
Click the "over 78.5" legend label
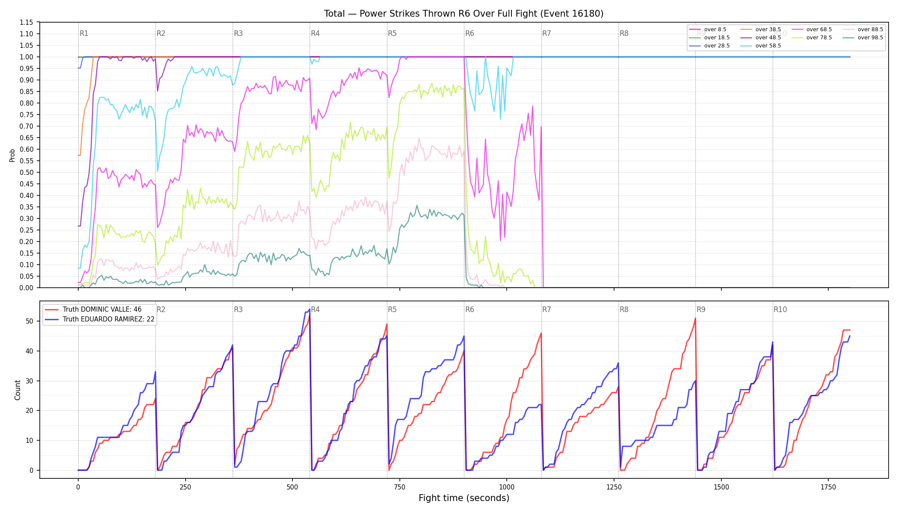tap(819, 38)
